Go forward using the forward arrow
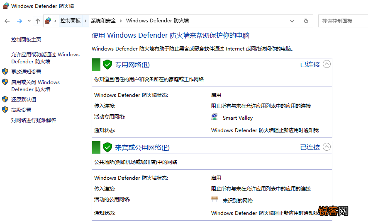This screenshot has height=224, width=368. tap(19, 21)
